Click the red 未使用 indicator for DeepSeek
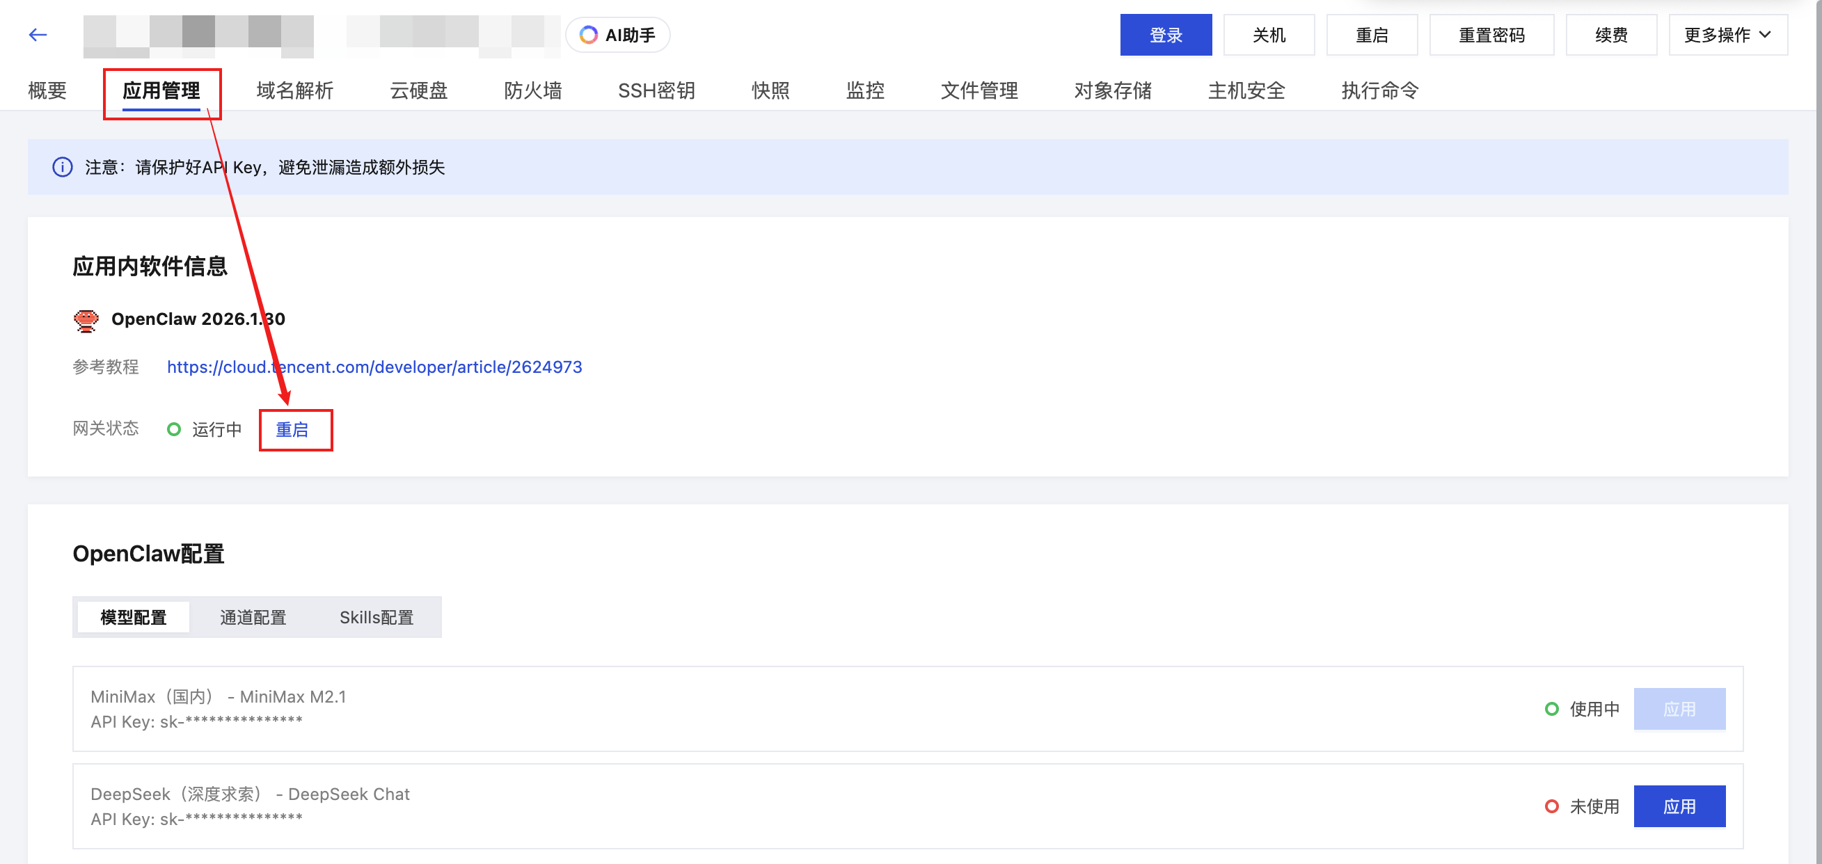 1552,806
